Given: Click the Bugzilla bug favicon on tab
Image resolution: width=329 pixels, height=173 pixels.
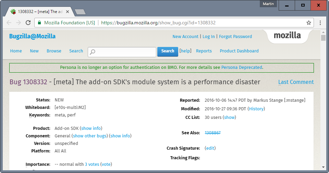Looking at the screenshot, I should 13,12.
